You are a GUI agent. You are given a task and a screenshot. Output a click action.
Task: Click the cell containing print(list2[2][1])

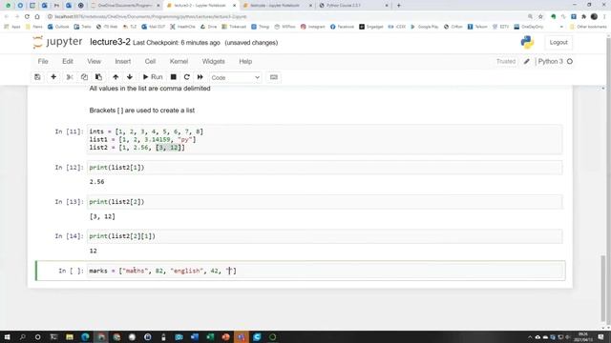325,236
